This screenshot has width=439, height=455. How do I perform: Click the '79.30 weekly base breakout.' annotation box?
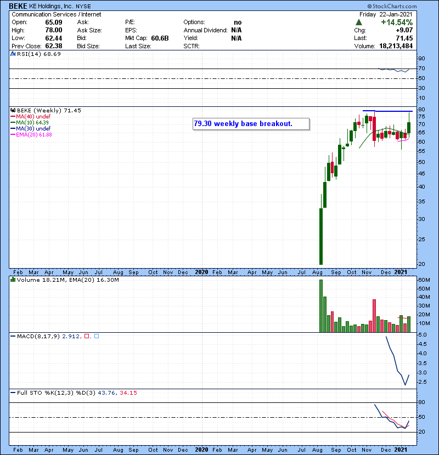pyautogui.click(x=251, y=124)
